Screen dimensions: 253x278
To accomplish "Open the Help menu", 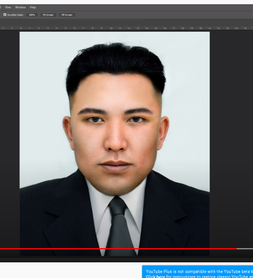I will (33, 7).
